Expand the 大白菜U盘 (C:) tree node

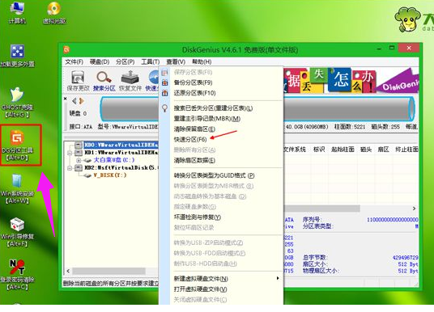tap(79, 160)
